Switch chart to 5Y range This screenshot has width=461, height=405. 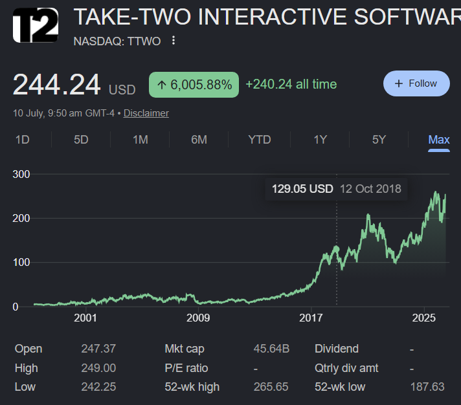point(379,140)
